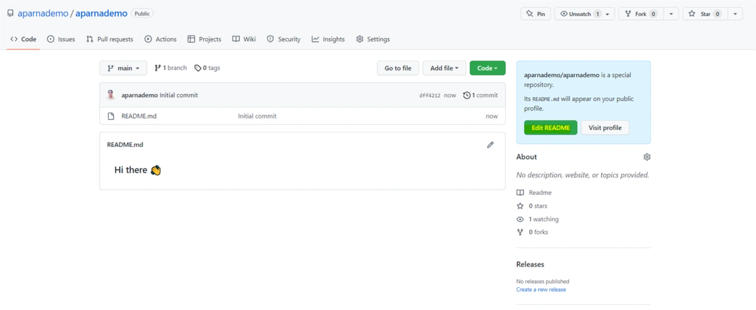This screenshot has height=310, width=756.
Task: Open About settings gear icon
Action: 646,157
